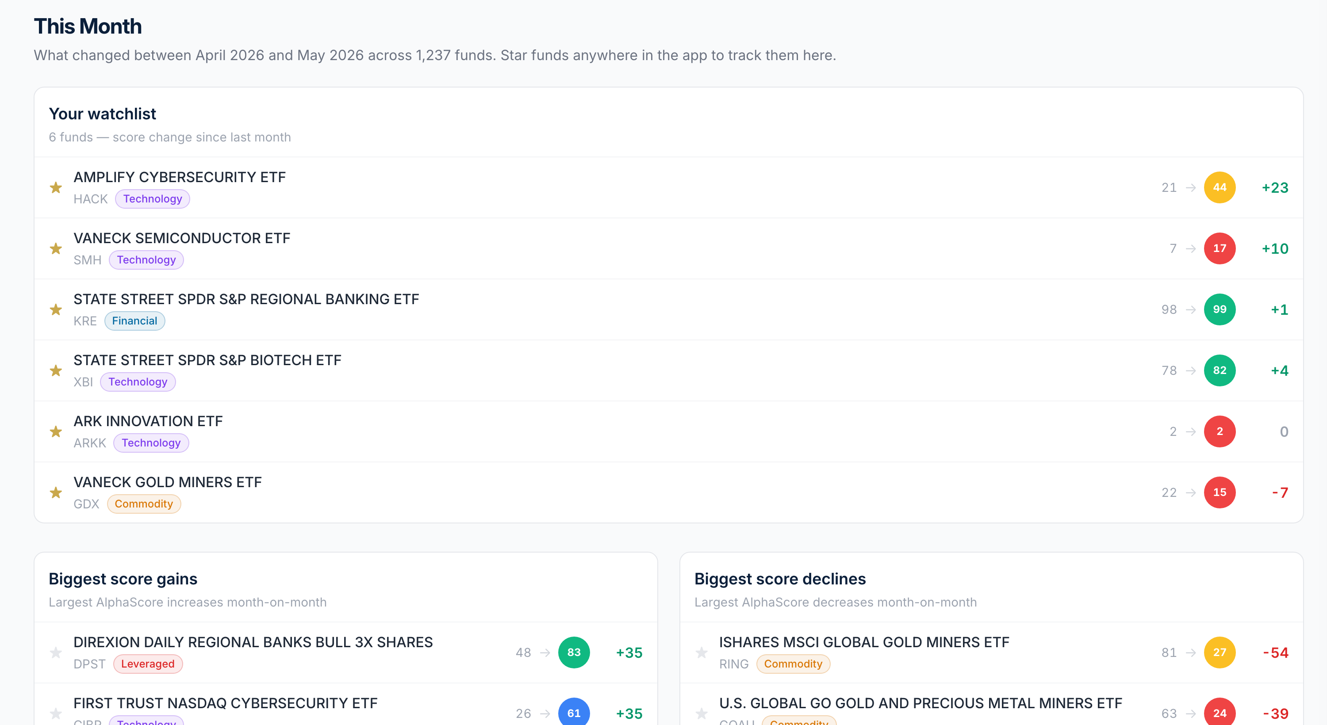The image size is (1327, 725).
Task: Open STATE STREET SPDR S&P REGIONAL BANKING ETF
Action: 246,299
